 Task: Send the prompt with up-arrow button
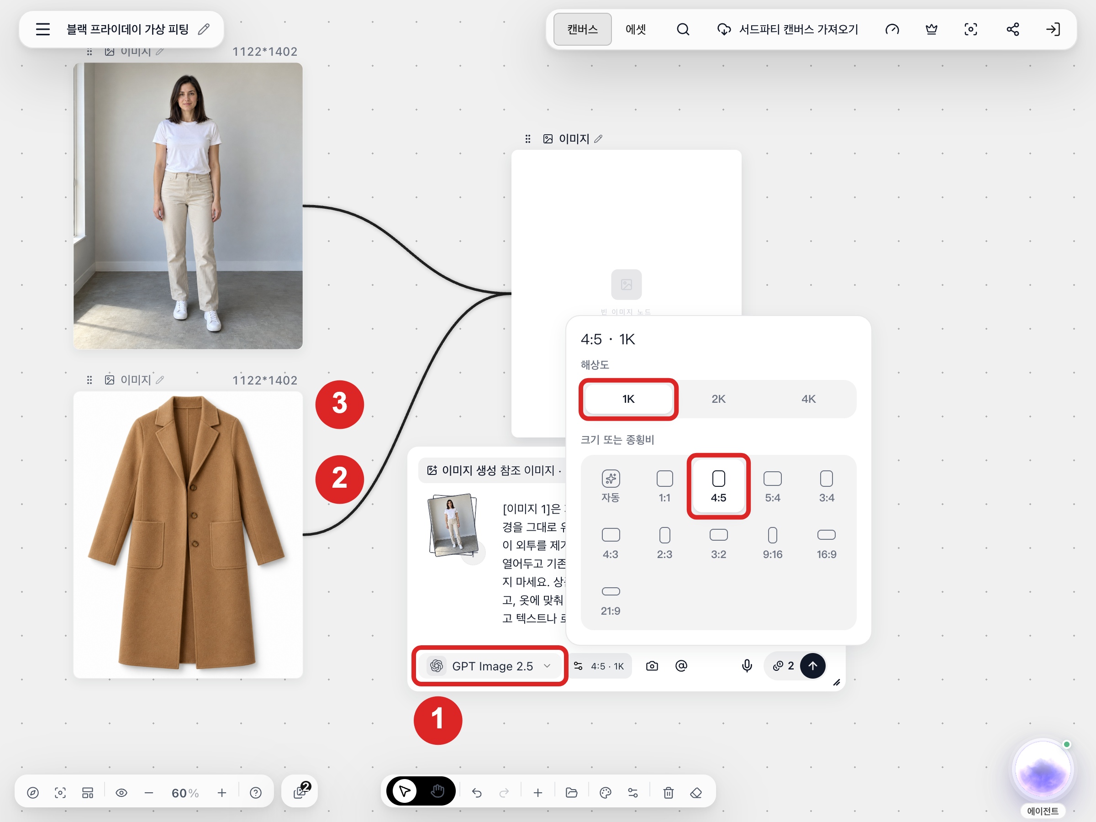point(812,666)
